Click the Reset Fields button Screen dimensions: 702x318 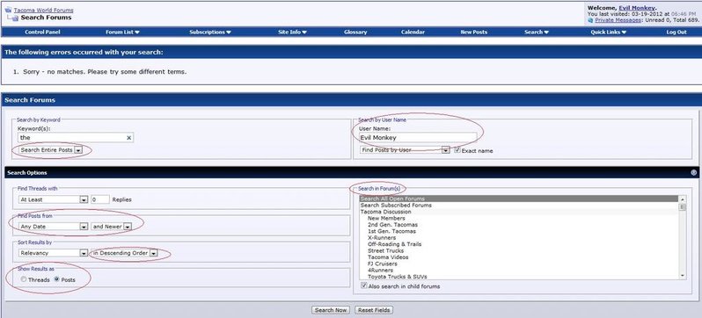[374, 310]
